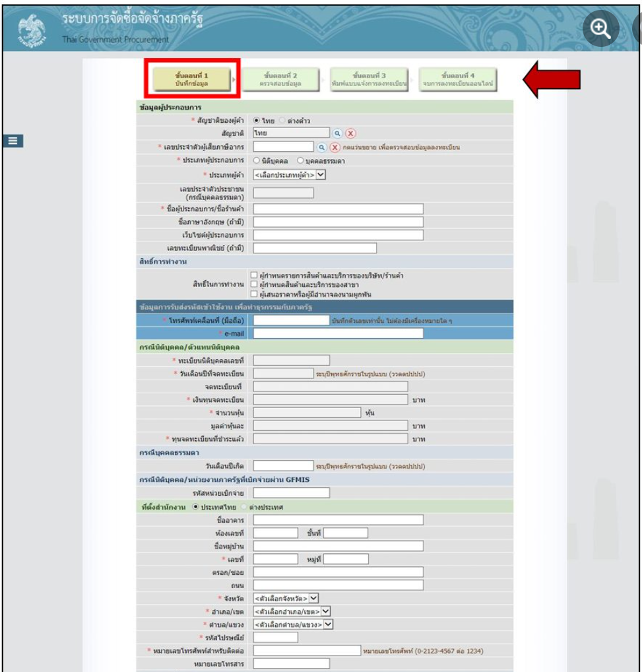The height and width of the screenshot is (672, 642).
Task: Click the magnifier zoom icon in header
Action: (x=600, y=28)
